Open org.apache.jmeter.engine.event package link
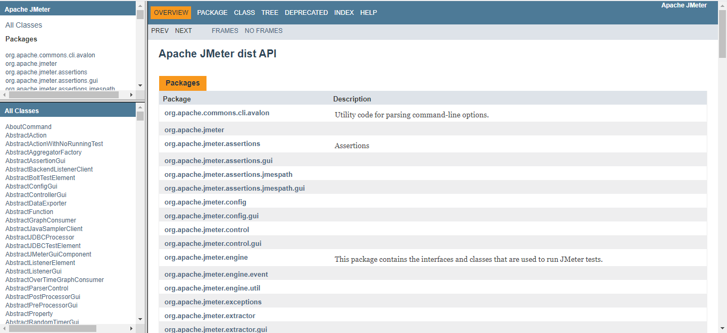Image resolution: width=727 pixels, height=333 pixels. coord(216,275)
